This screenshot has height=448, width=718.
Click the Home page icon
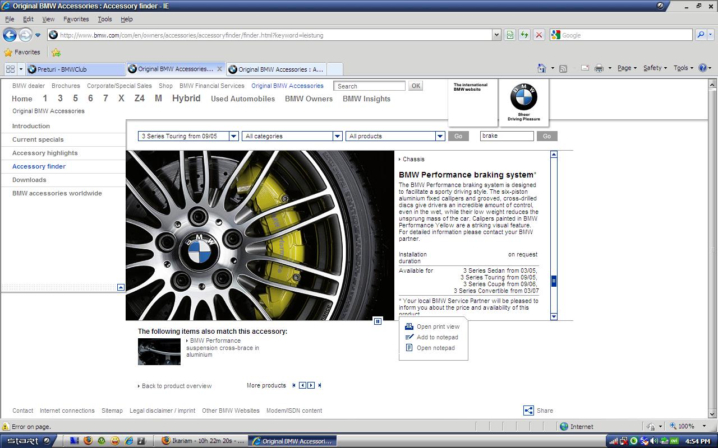point(541,68)
